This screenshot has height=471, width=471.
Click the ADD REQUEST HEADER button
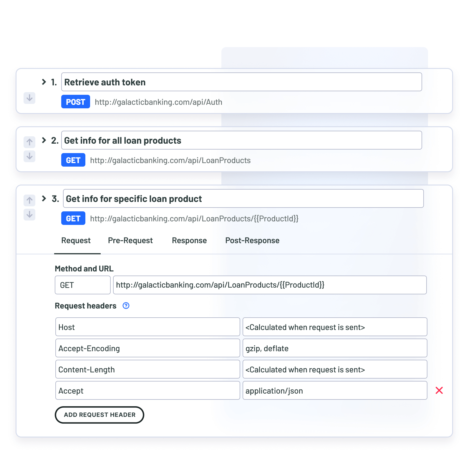[99, 415]
